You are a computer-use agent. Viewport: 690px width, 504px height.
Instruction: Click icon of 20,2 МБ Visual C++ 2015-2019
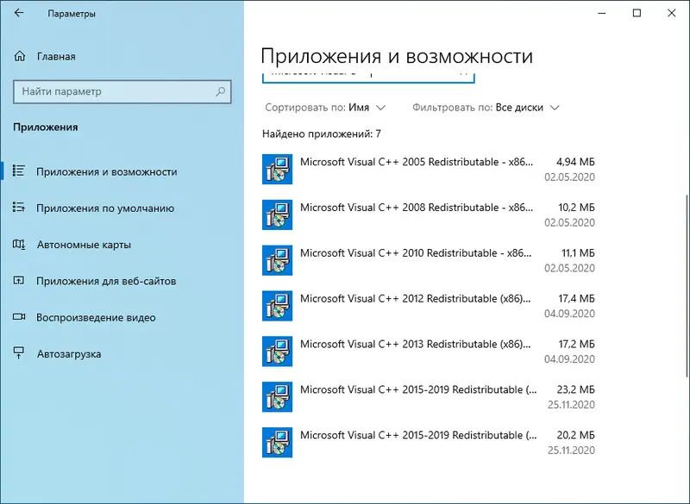277,443
